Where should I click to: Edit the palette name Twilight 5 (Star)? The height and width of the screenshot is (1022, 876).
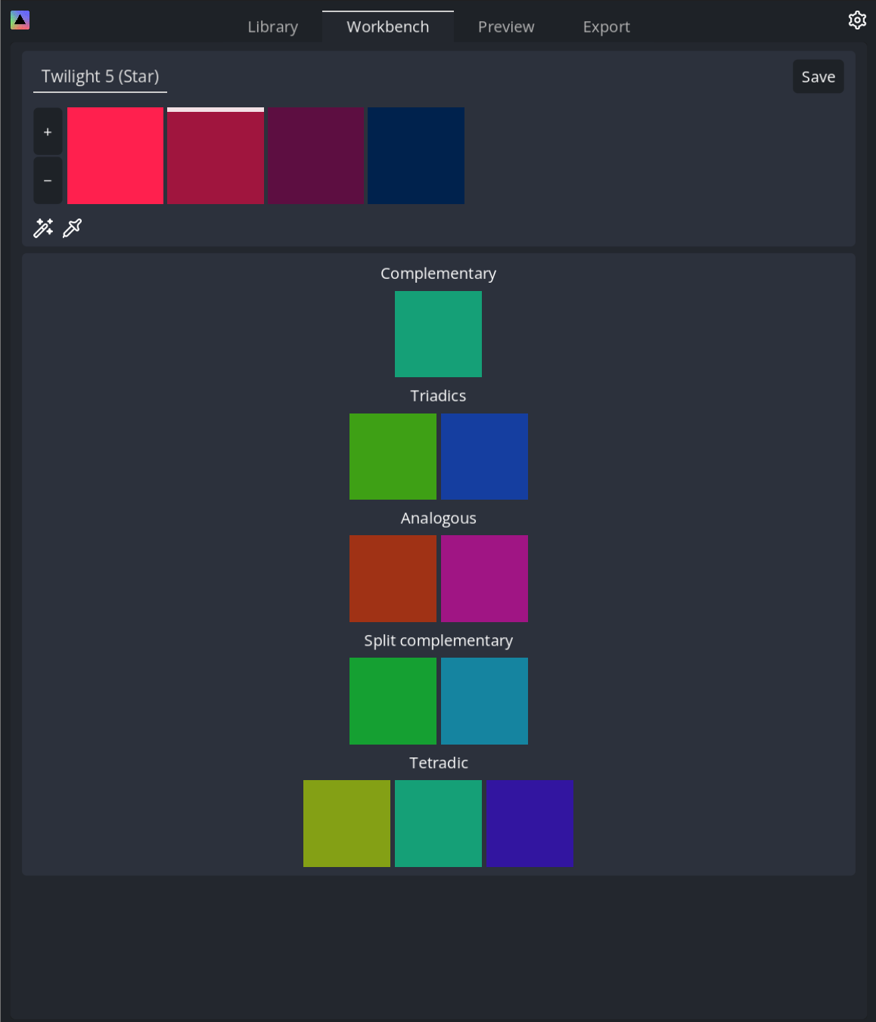point(100,76)
